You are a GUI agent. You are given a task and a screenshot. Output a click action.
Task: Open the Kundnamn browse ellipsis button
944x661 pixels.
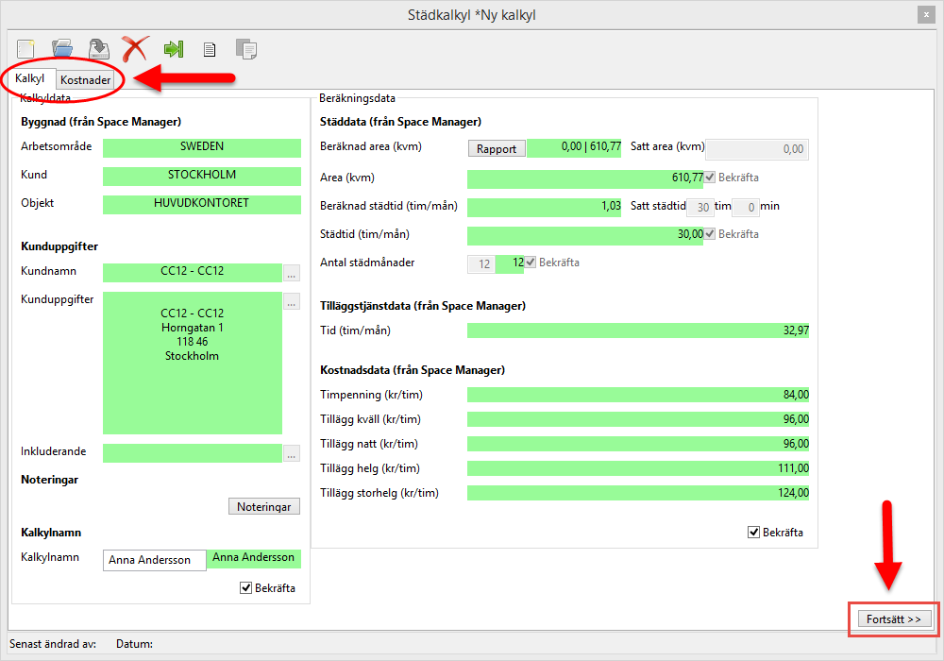292,273
